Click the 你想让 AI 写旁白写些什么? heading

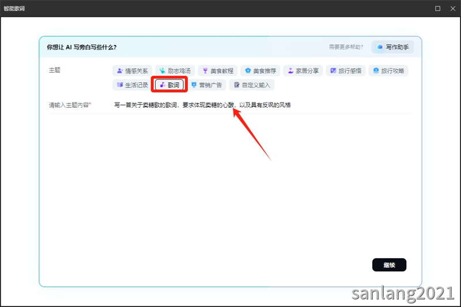(x=82, y=47)
